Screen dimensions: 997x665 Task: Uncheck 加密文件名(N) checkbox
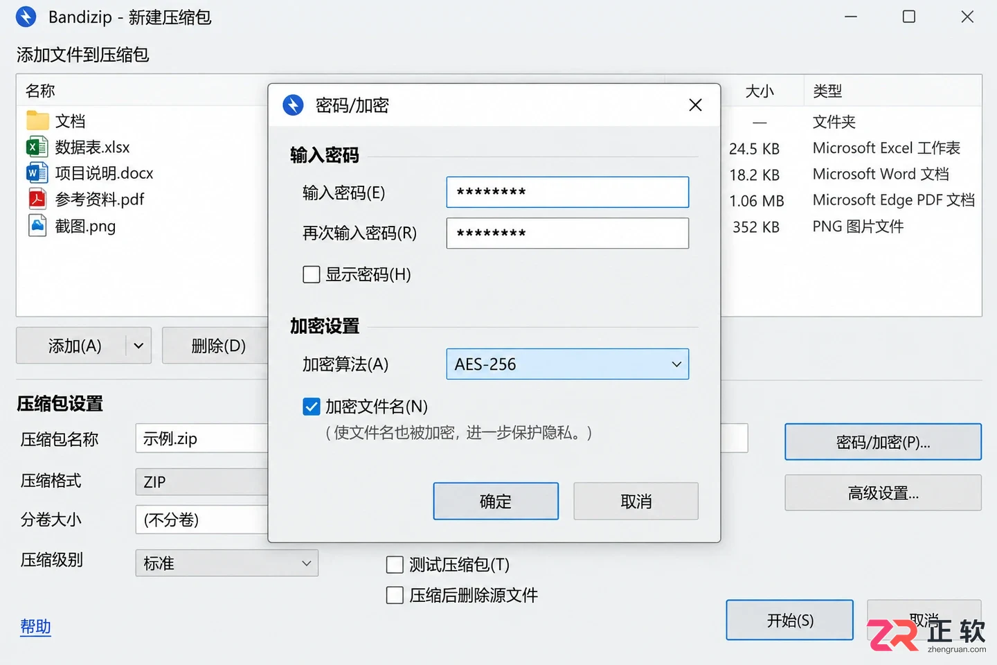coord(312,406)
